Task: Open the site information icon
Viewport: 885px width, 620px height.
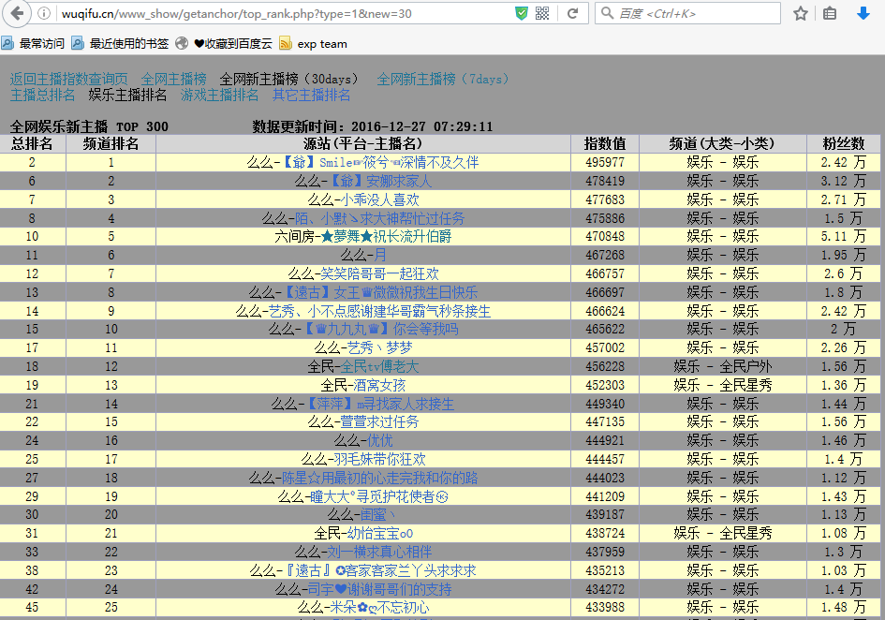Action: click(43, 13)
